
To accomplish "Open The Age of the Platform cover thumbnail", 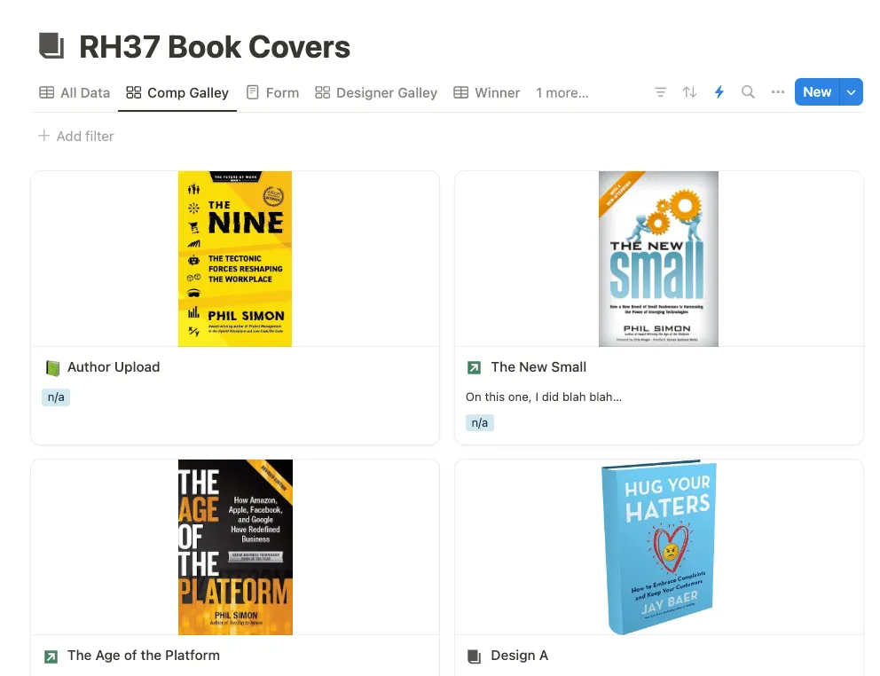I will tap(235, 547).
